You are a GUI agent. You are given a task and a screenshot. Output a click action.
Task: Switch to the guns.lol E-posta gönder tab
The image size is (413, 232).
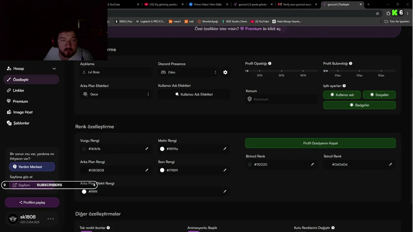click(x=253, y=4)
